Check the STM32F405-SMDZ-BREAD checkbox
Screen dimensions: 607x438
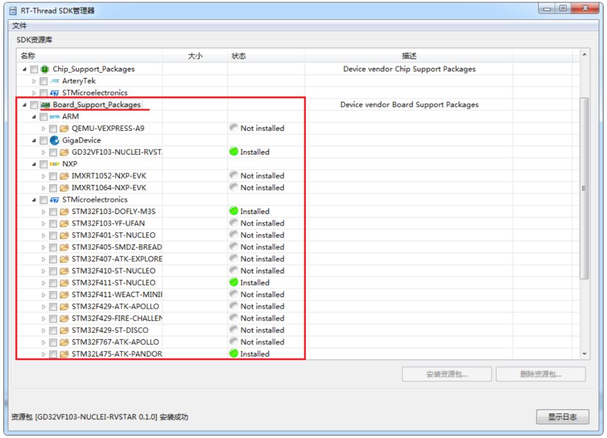[x=53, y=247]
